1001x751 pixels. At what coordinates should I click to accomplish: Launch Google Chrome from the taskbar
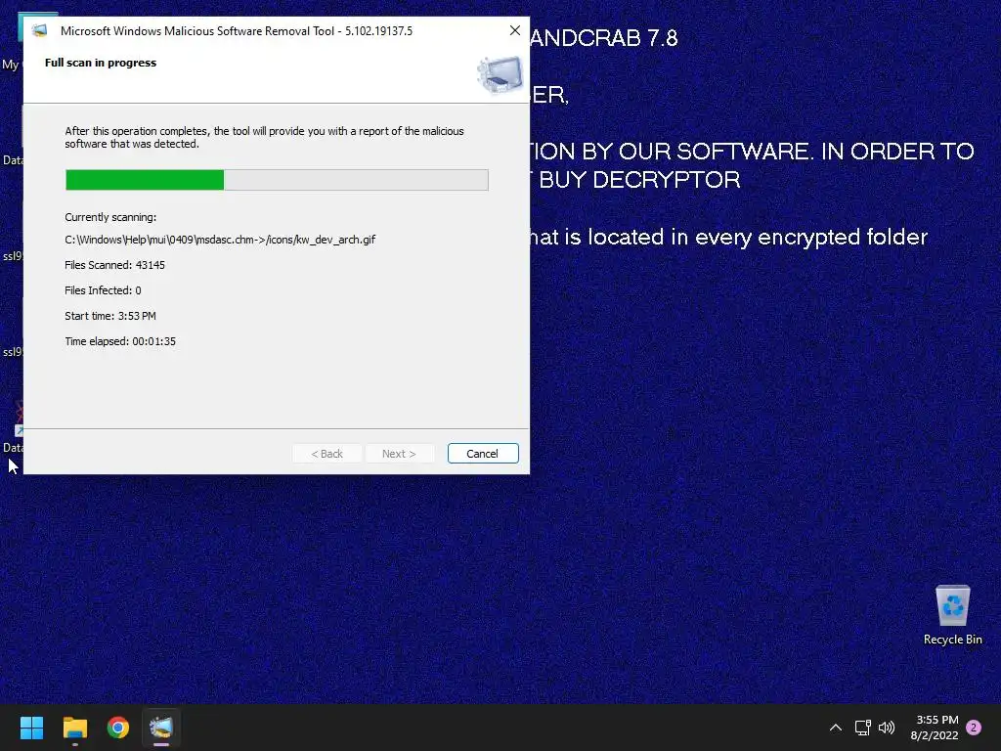(117, 728)
